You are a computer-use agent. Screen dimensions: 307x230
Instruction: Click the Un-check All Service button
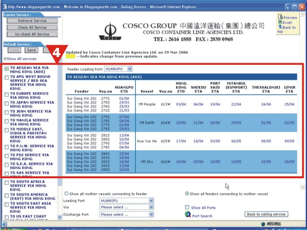(32, 34)
